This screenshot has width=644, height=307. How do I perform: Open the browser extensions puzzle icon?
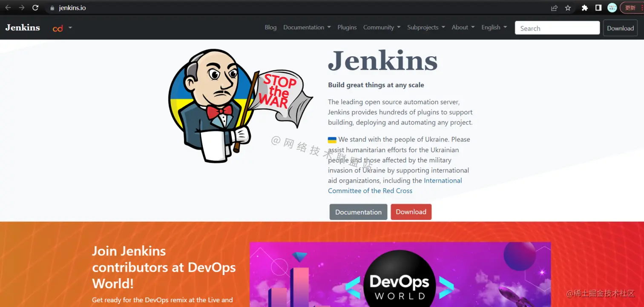coord(585,8)
